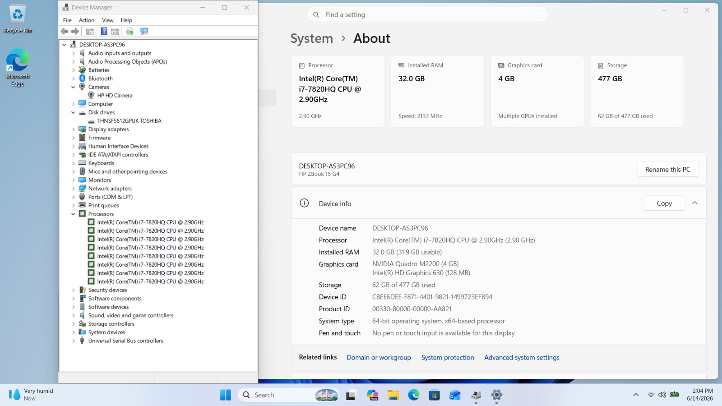Select Human Interface Devices entry
Image resolution: width=722 pixels, height=406 pixels.
coord(118,146)
